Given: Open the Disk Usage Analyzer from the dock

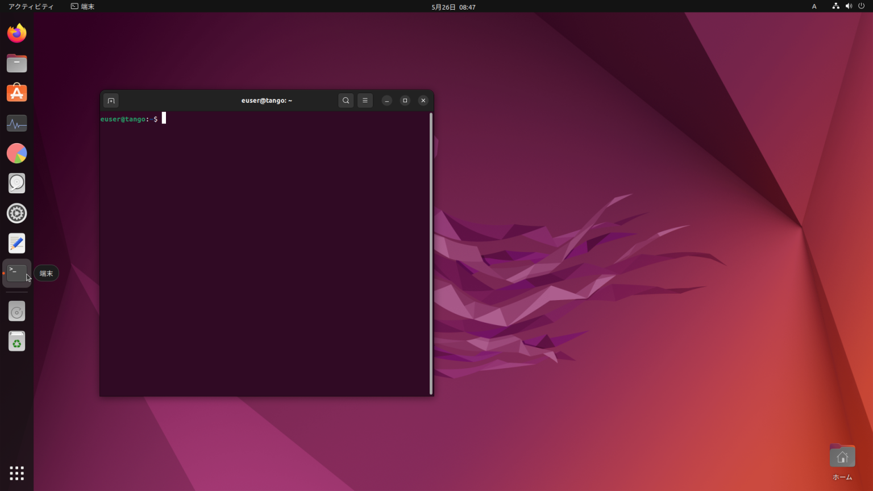Looking at the screenshot, I should click(x=17, y=153).
